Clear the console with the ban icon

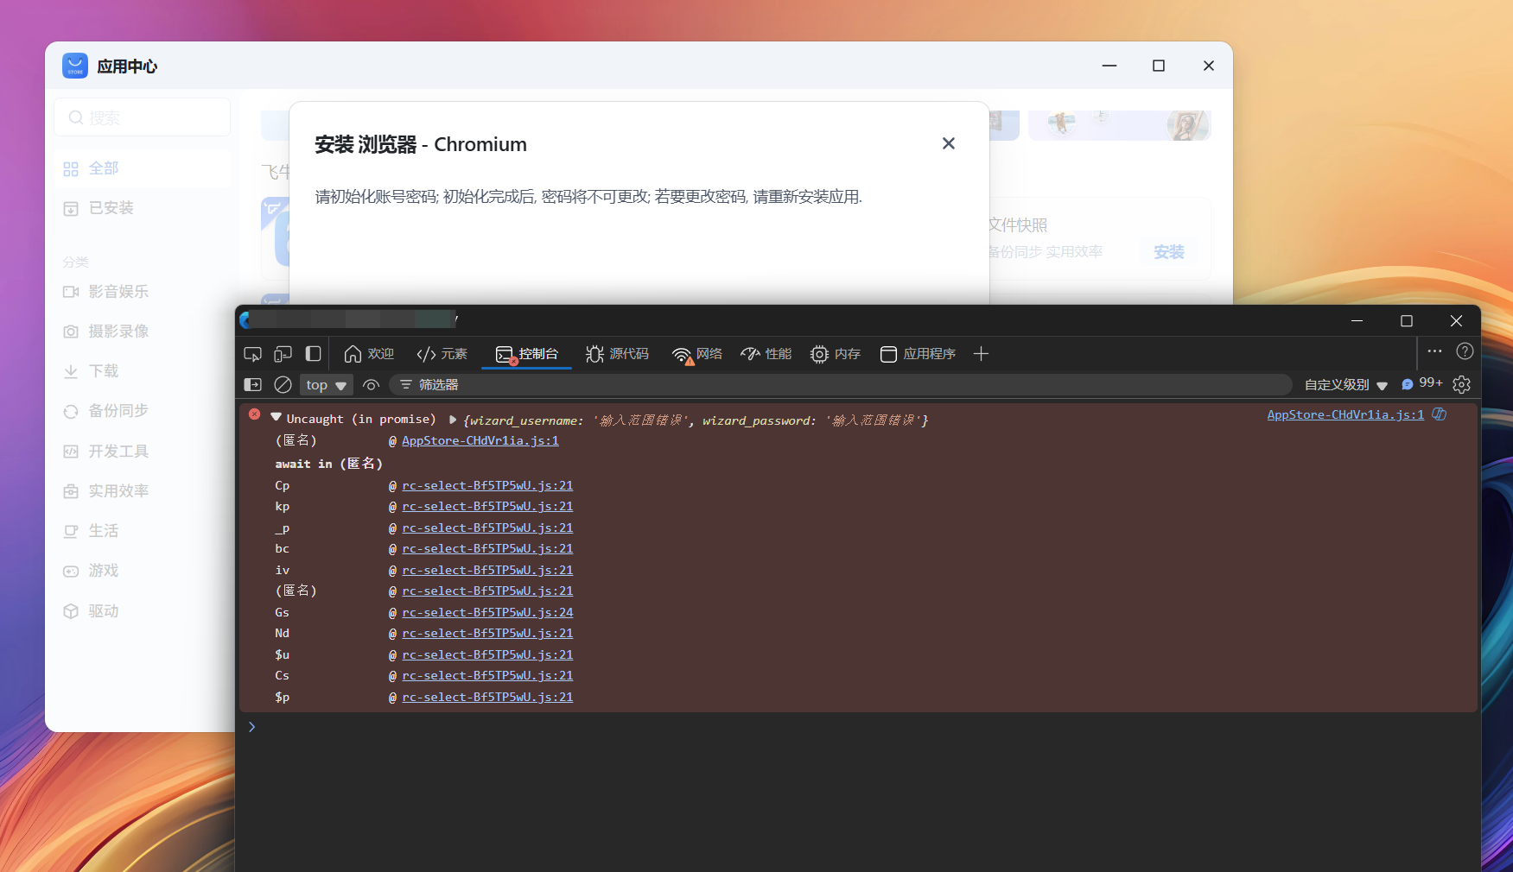coord(283,385)
